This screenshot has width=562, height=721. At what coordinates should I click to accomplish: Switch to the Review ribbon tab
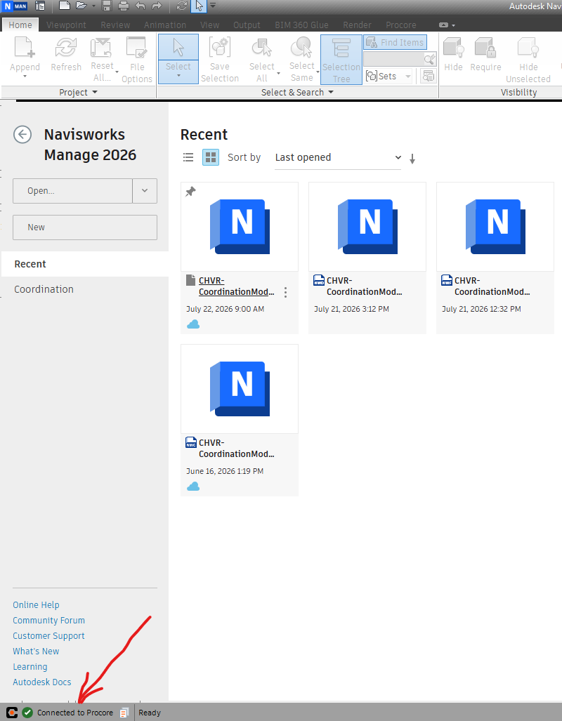115,25
